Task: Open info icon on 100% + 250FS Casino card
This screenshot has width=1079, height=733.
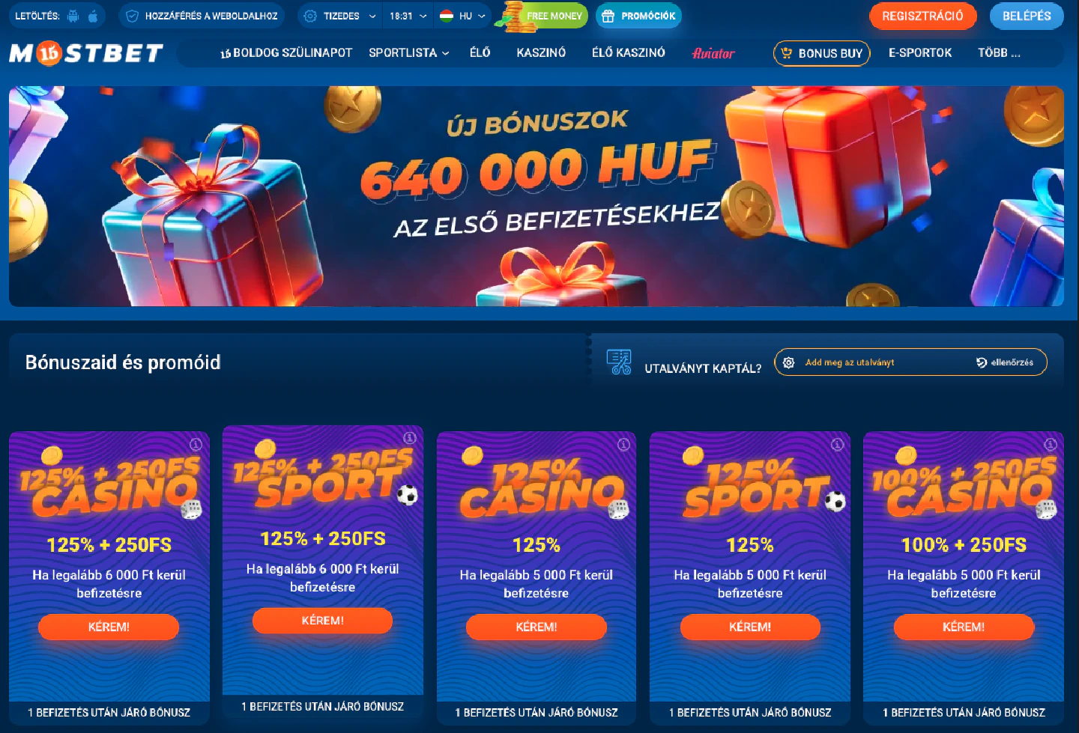Action: coord(1051,444)
